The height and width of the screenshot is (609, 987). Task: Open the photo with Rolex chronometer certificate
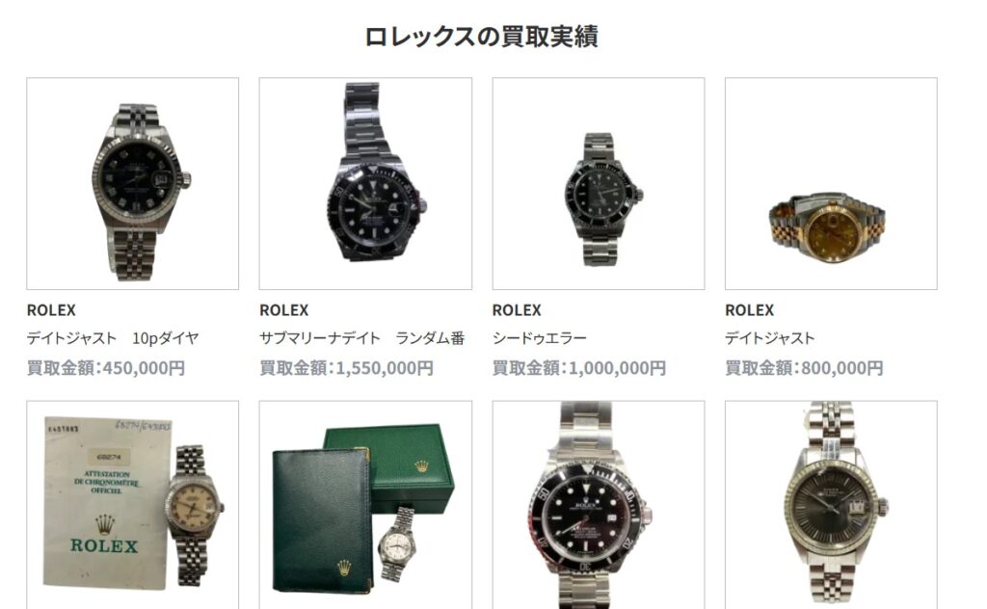[x=132, y=505]
